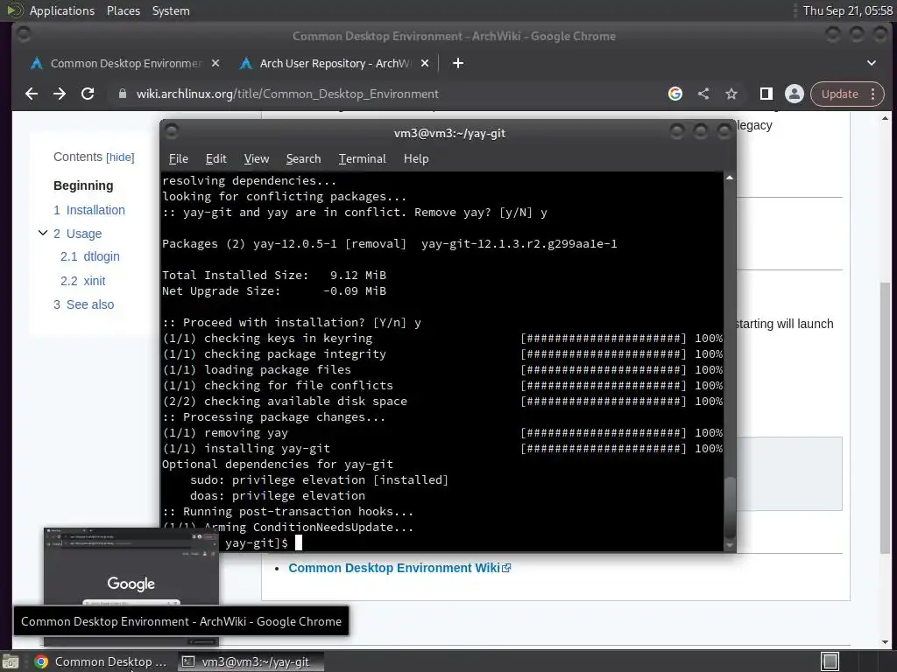Open a new Chrome tab
Screen dimensions: 897x672
tap(457, 63)
